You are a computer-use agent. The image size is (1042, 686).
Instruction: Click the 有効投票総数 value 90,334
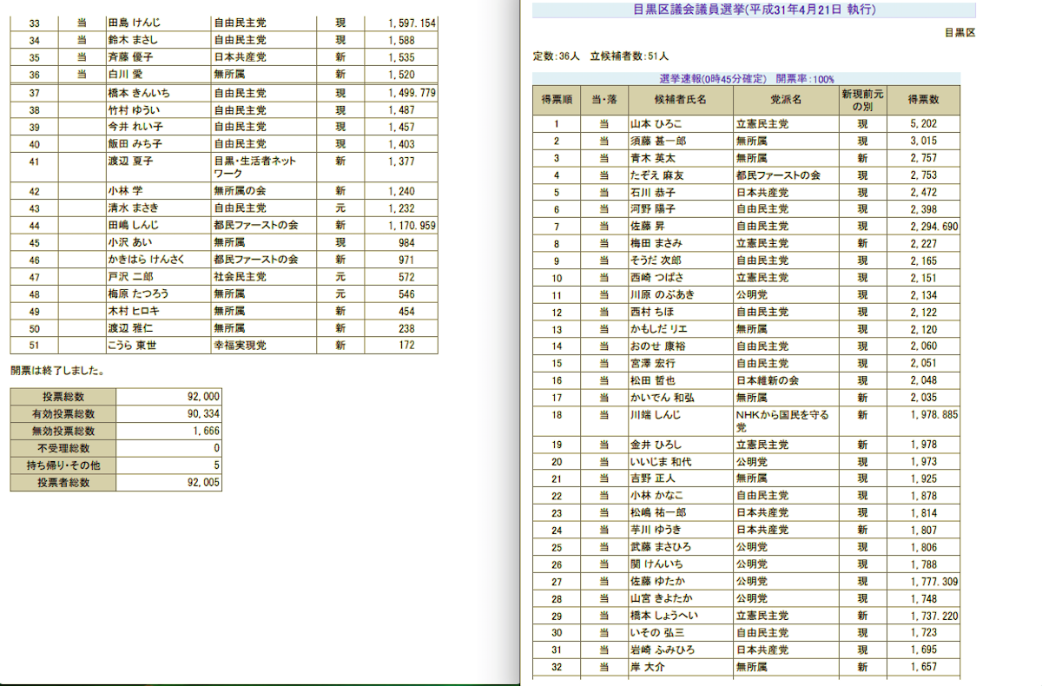tap(203, 414)
